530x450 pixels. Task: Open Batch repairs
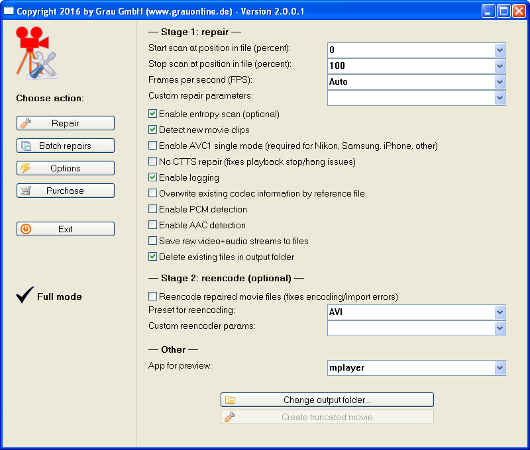[x=66, y=146]
